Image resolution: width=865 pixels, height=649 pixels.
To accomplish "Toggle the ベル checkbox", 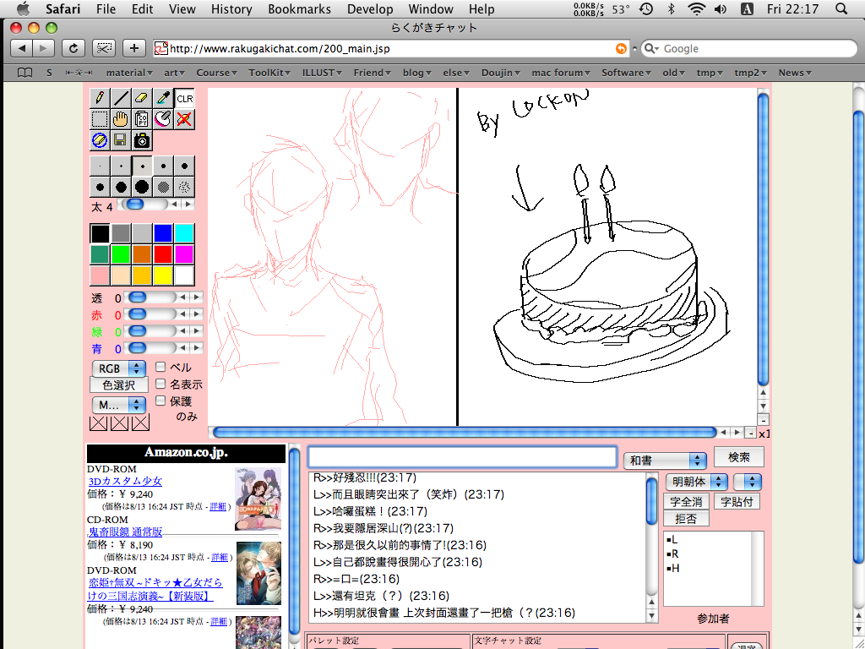I will click(x=160, y=367).
